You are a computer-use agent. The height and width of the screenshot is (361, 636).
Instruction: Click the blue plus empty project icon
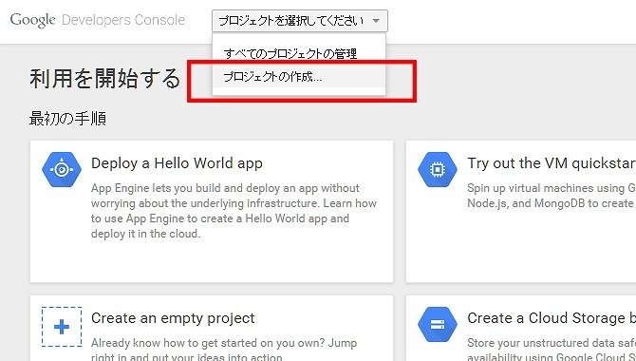pos(62,327)
